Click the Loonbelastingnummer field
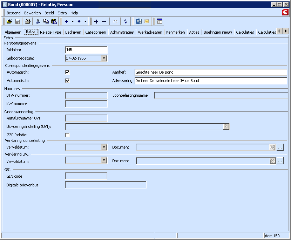291x240 pixels. coord(221,96)
